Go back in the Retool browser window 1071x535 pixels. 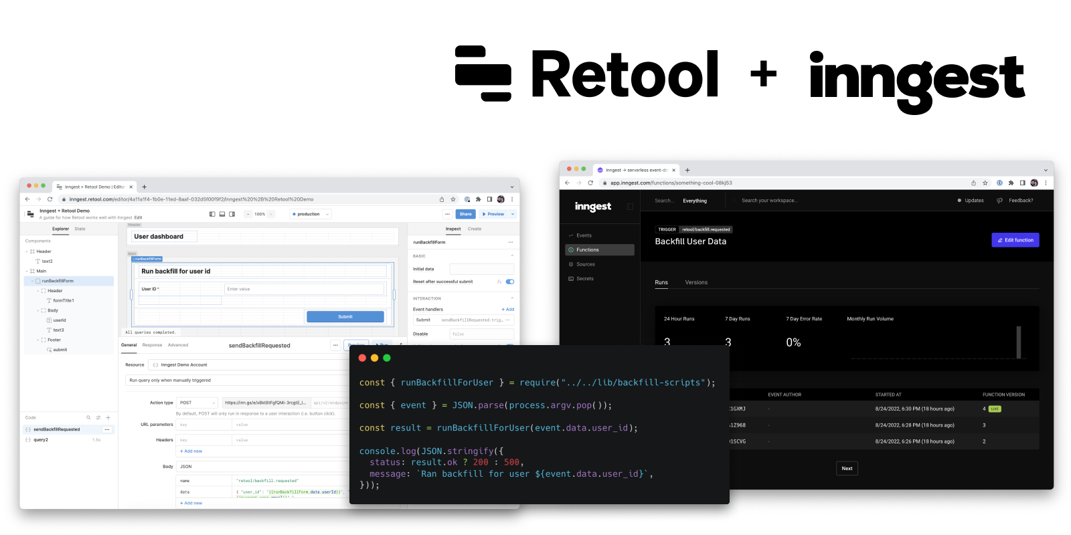point(27,199)
